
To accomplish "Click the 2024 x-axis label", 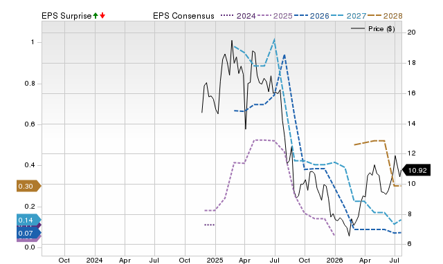I will (x=95, y=260).
